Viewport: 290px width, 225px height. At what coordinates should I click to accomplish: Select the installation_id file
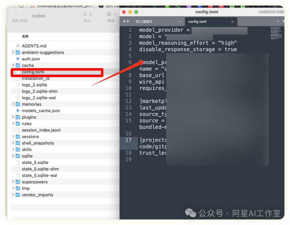coord(36,79)
